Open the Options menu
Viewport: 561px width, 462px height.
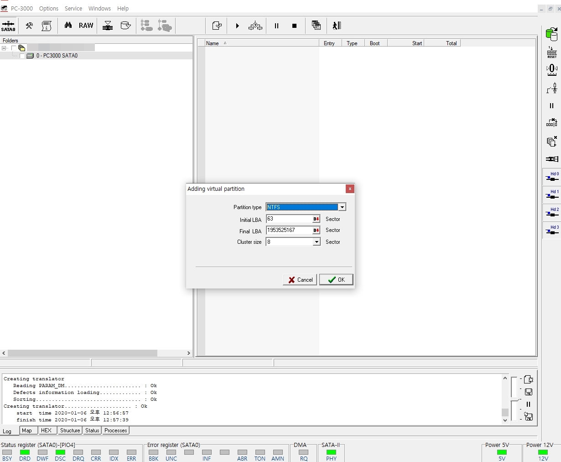[x=49, y=8]
